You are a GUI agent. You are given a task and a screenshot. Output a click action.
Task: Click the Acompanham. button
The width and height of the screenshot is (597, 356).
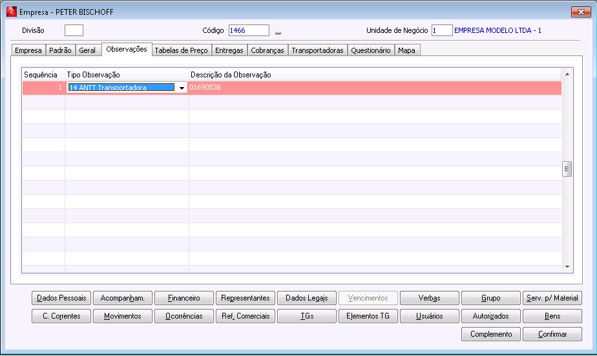click(x=123, y=298)
